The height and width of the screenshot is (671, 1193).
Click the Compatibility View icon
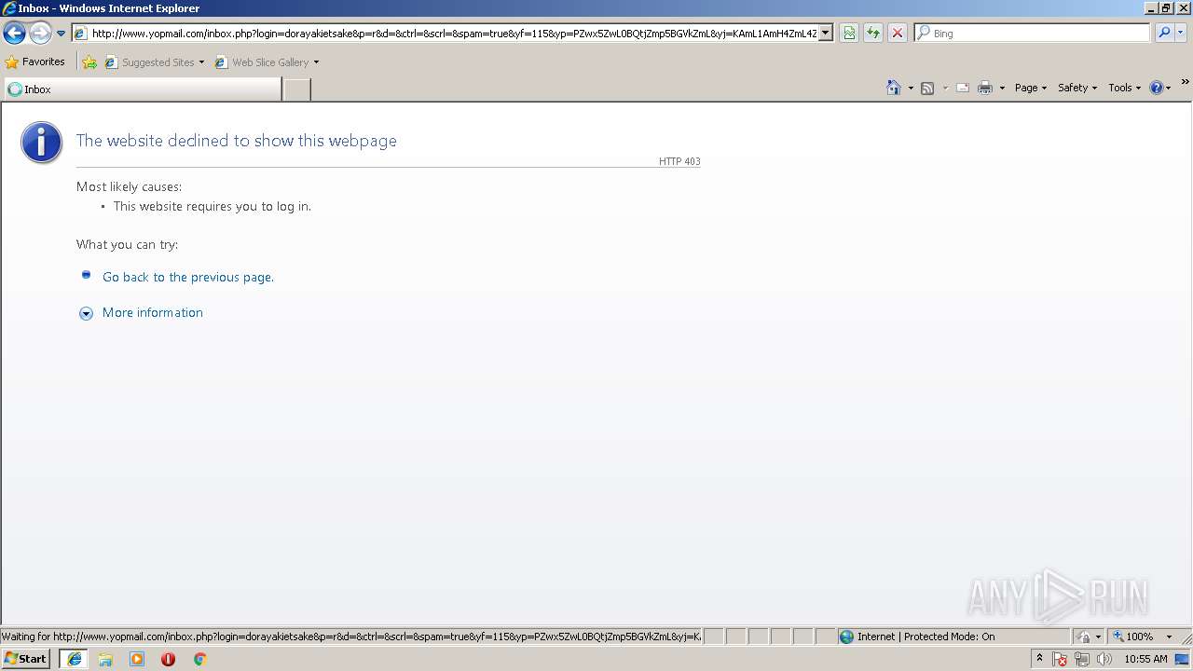[x=849, y=34]
